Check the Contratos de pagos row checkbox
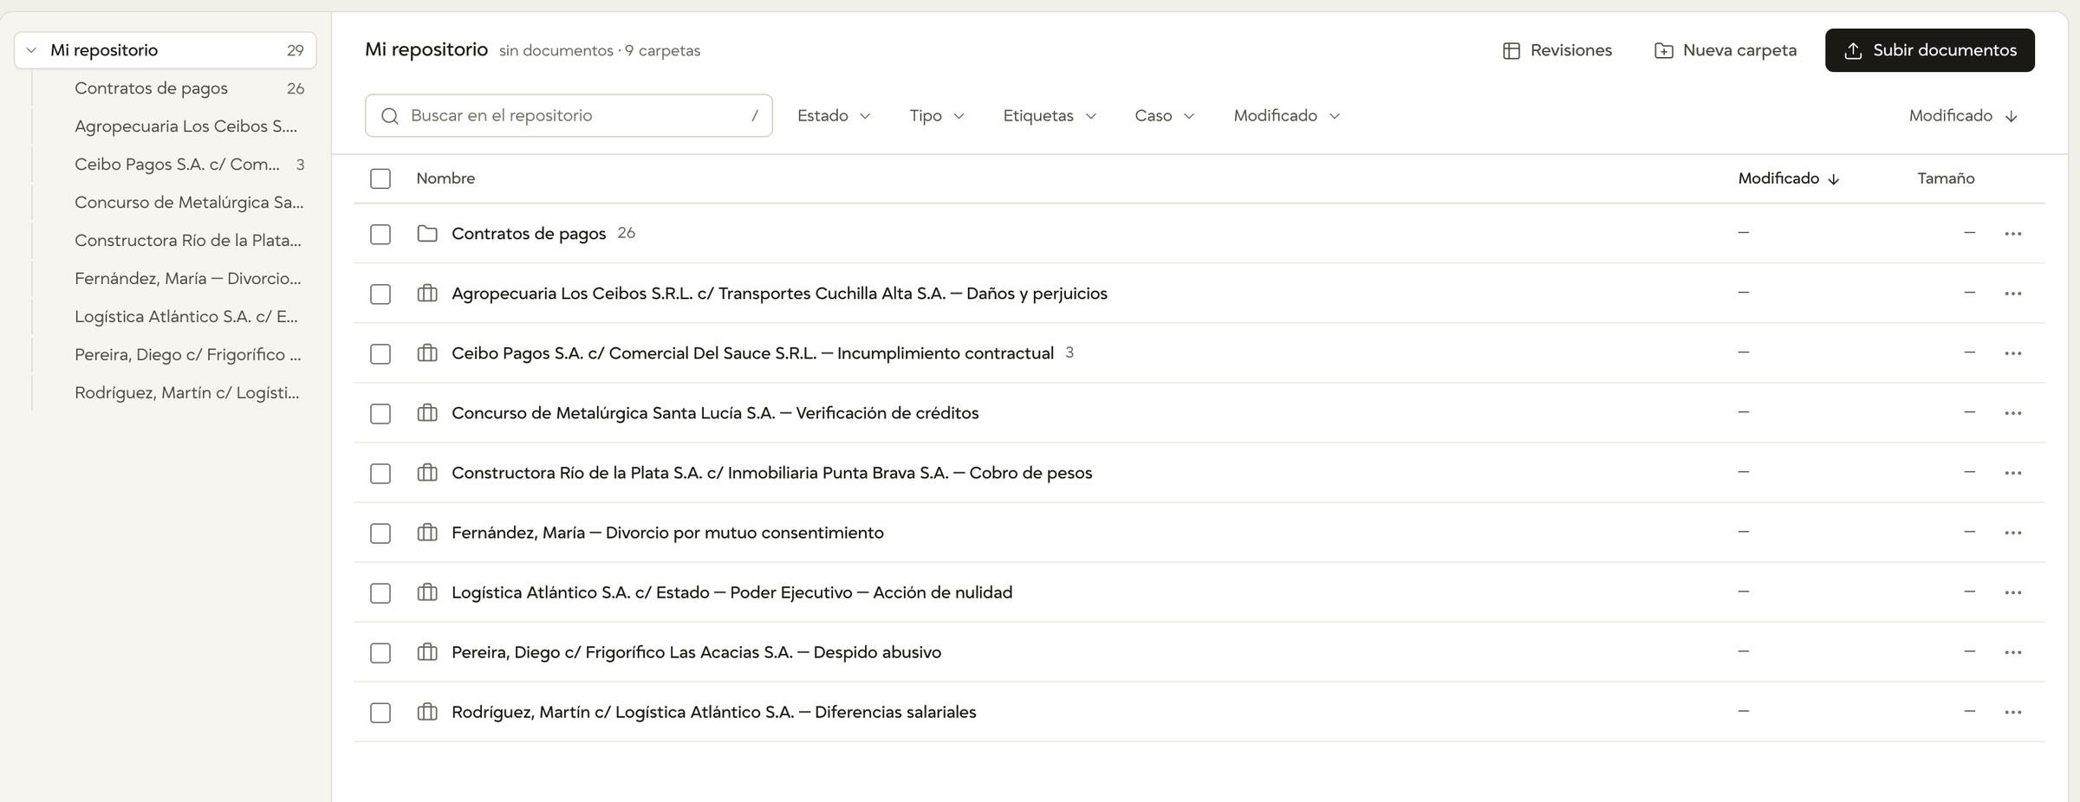The width and height of the screenshot is (2080, 802). (x=380, y=235)
